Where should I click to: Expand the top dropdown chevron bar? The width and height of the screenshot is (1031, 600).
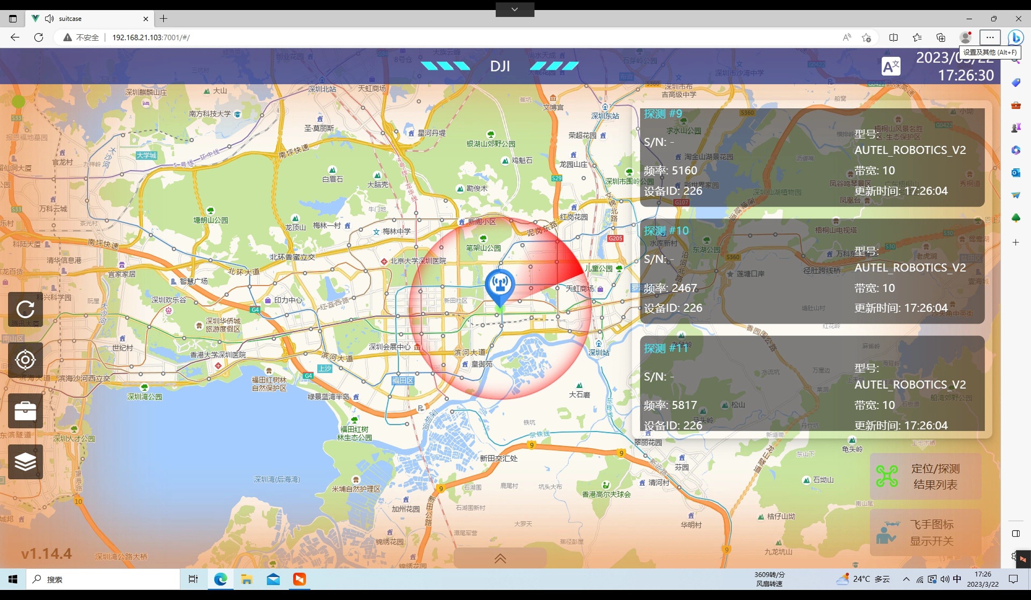pos(514,9)
